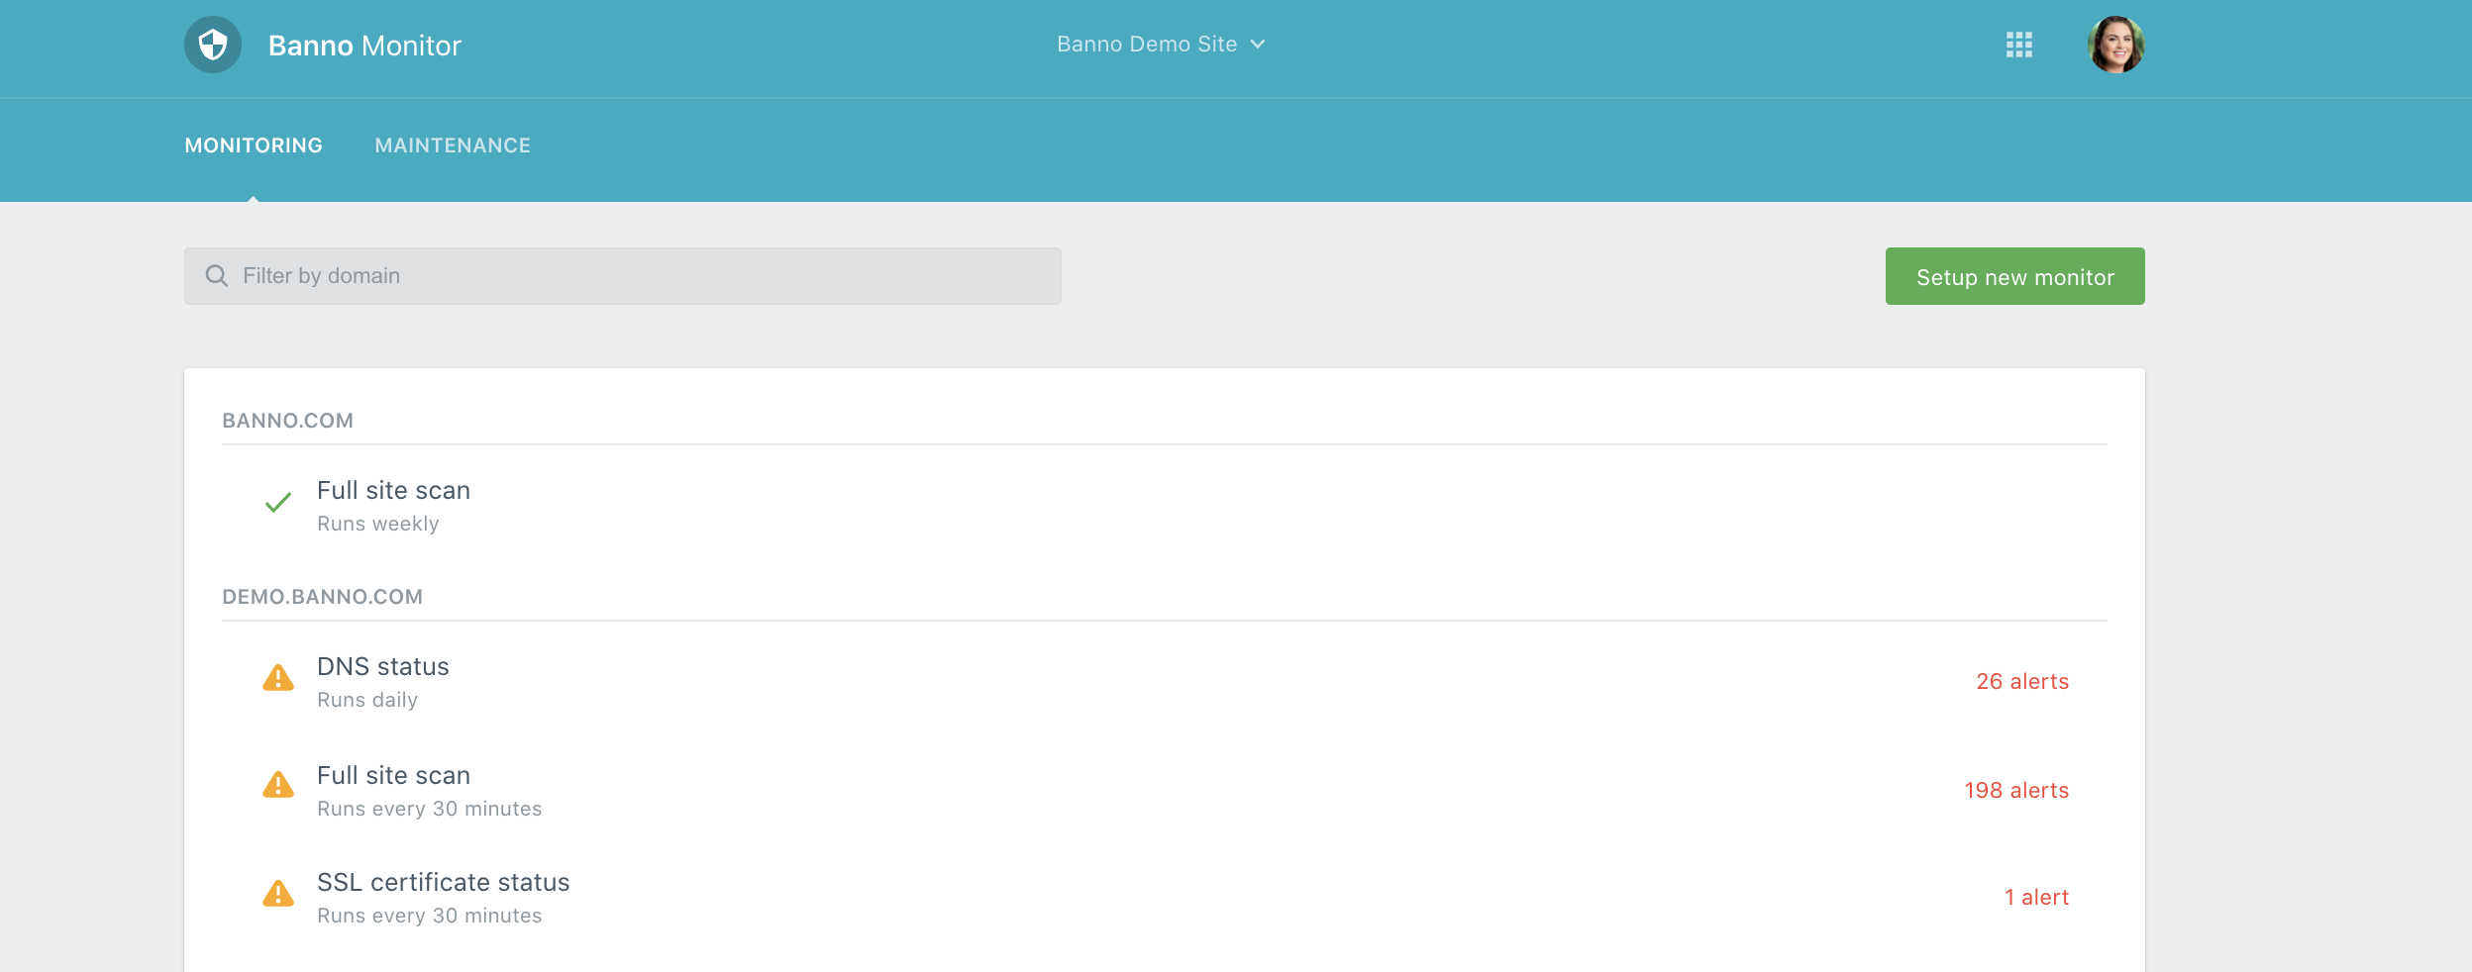Switch to the Maintenance tab

(453, 146)
